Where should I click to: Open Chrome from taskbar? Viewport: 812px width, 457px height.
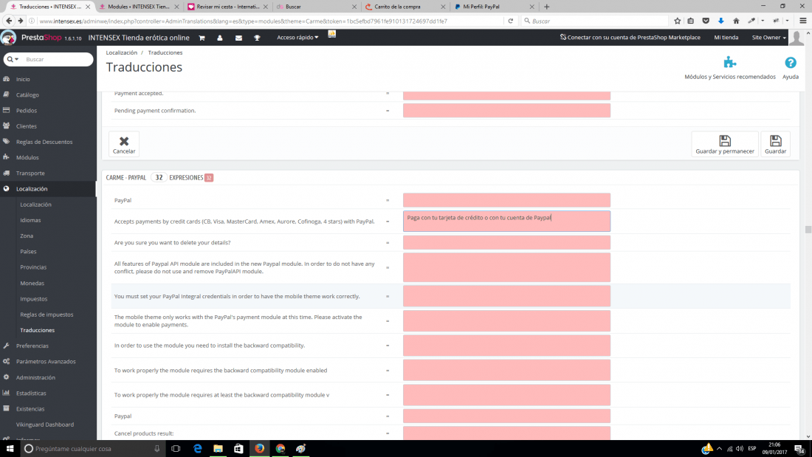(281, 449)
